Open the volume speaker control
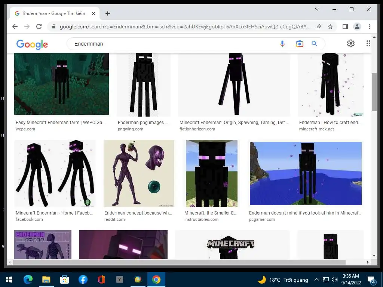Image resolution: width=383 pixels, height=287 pixels. (334, 280)
